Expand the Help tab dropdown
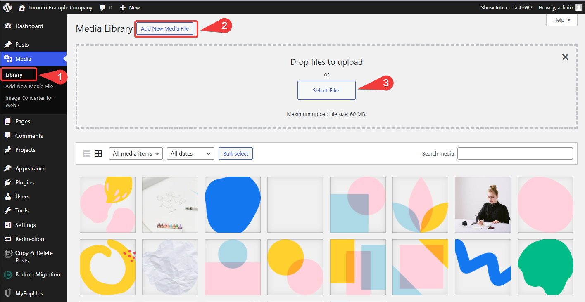 561,20
